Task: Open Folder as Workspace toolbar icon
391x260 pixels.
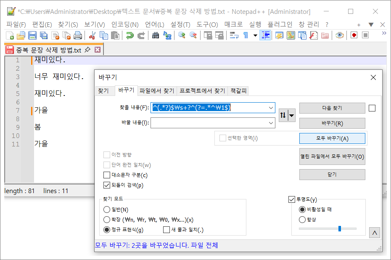Action: (x=325, y=35)
